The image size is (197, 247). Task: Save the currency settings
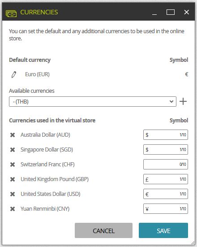(x=163, y=230)
